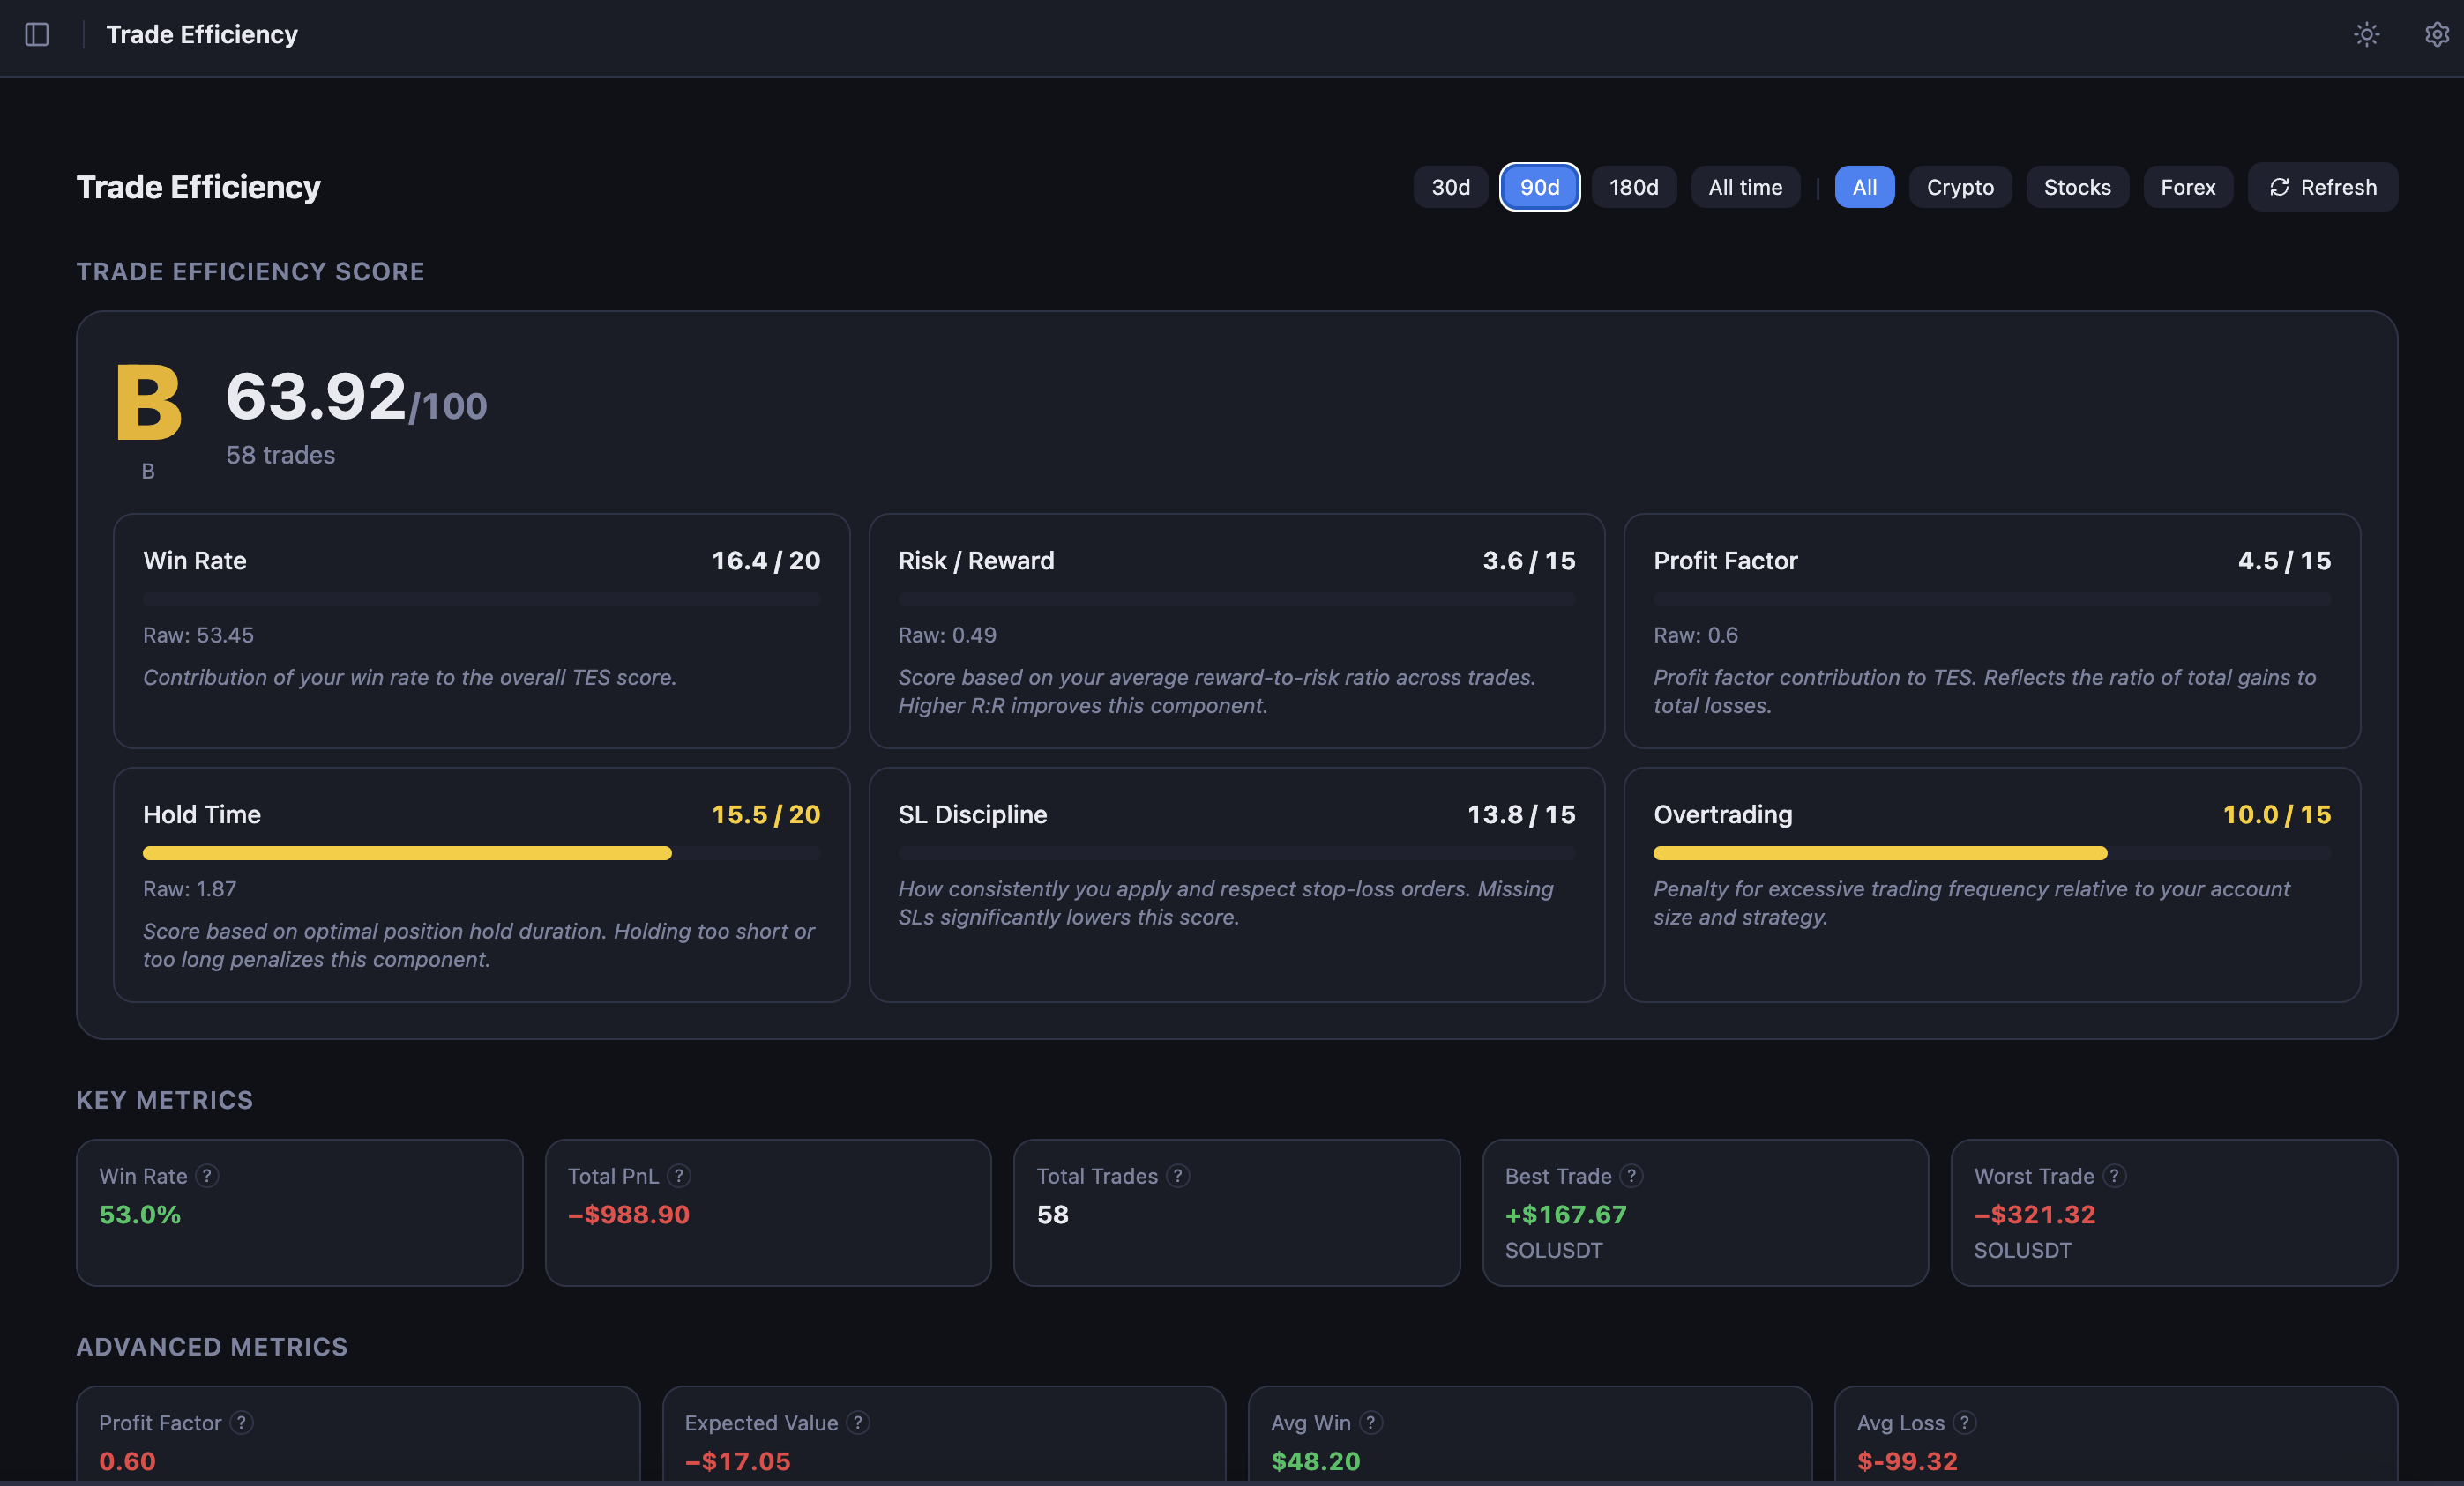
Task: Show the Total PnL help tooltip
Action: [679, 1177]
